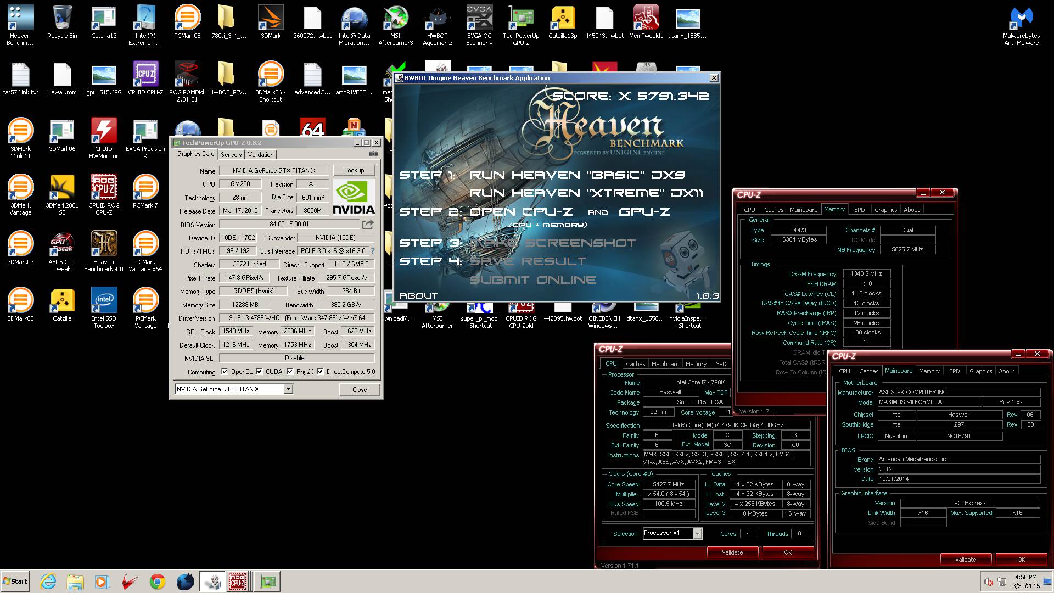Image resolution: width=1054 pixels, height=593 pixels.
Task: Open the 3DMark2001 SE desktop icon
Action: pyautogui.click(x=62, y=194)
